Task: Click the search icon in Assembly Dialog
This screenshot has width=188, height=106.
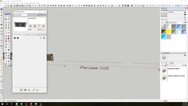Action: (x=38, y=15)
